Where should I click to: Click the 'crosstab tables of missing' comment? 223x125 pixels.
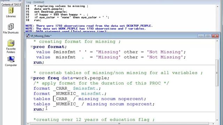(118, 73)
